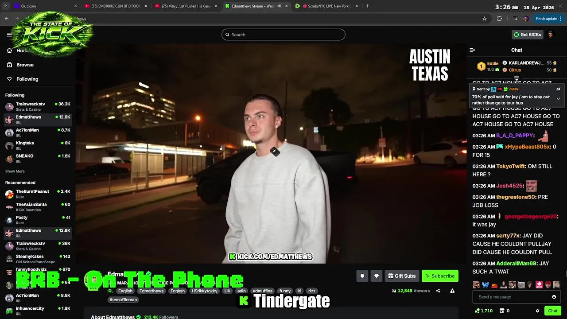Collapse the chat panel with arrow icon
This screenshot has width=567, height=319.
point(472,50)
